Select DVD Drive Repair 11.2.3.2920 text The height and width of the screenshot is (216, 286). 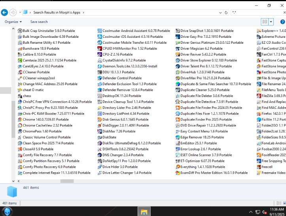pyautogui.click(x=202, y=125)
